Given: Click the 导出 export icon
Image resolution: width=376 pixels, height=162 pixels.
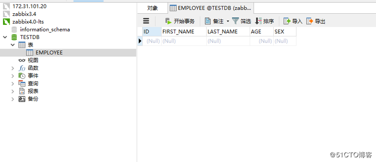Looking at the screenshot, I should (x=310, y=21).
